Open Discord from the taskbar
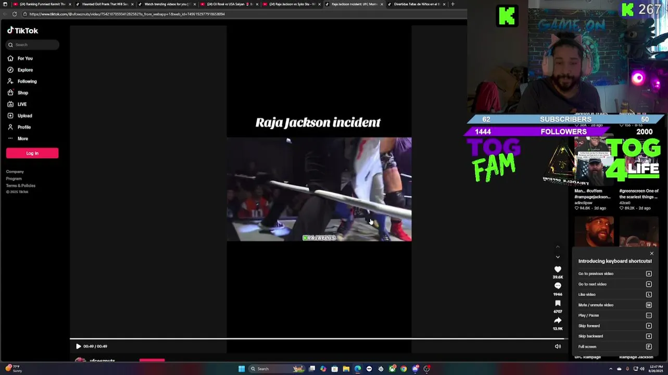 tap(415, 369)
